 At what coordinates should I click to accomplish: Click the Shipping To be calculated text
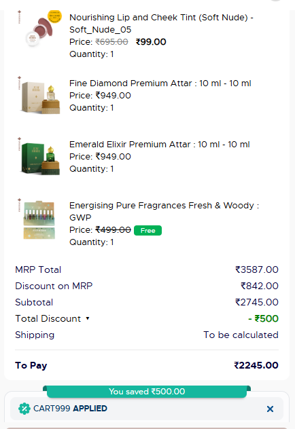(x=241, y=335)
